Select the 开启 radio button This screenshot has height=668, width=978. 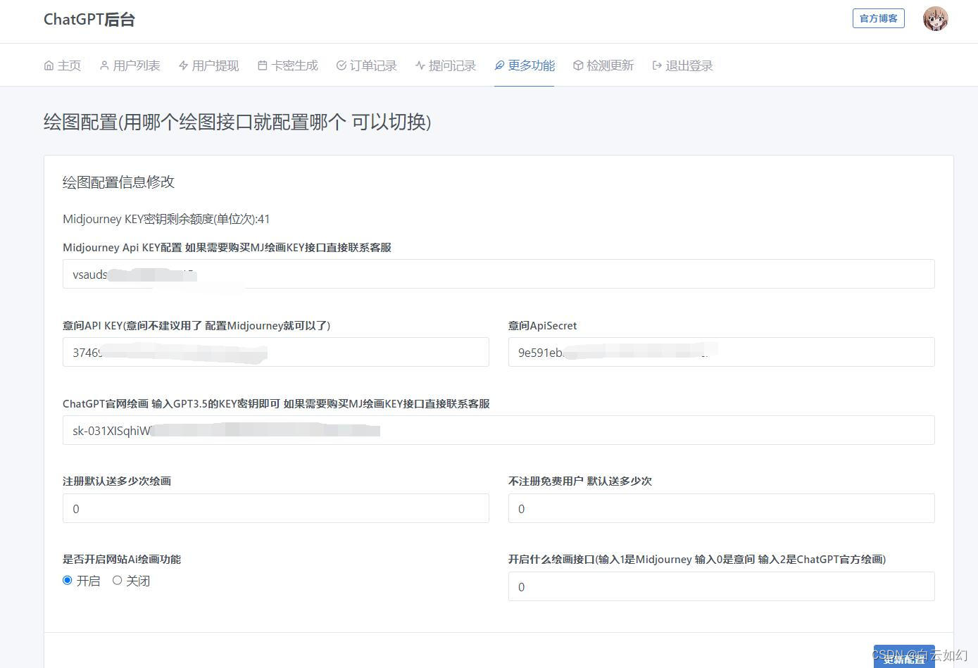click(68, 580)
